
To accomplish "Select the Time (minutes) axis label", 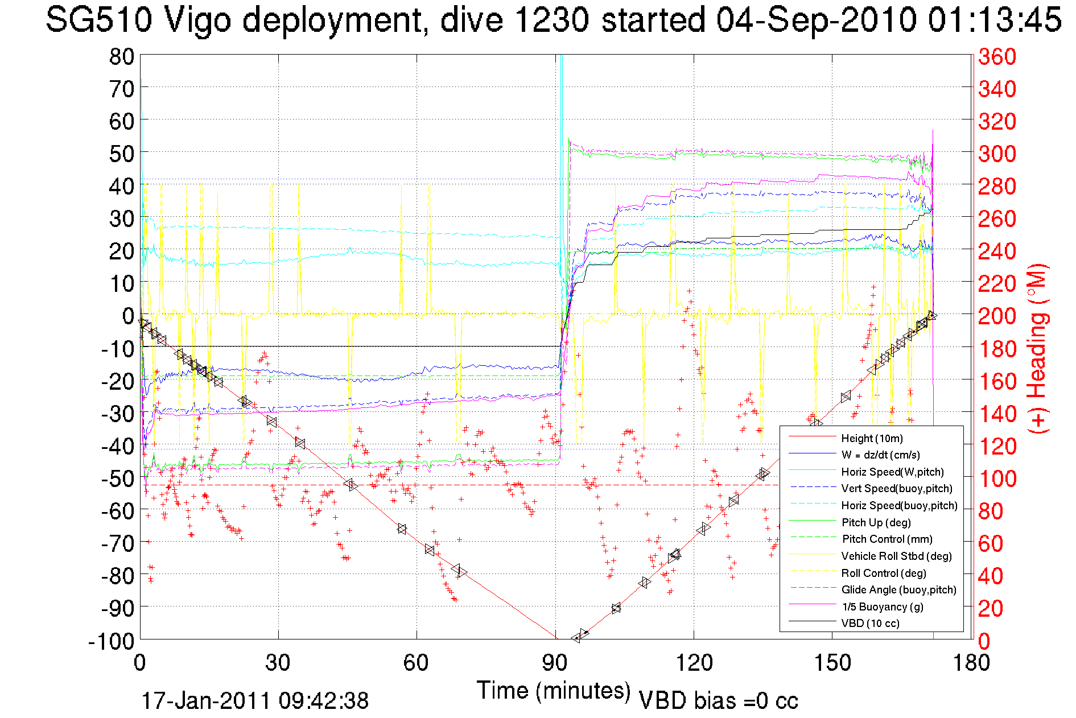I will point(554,691).
